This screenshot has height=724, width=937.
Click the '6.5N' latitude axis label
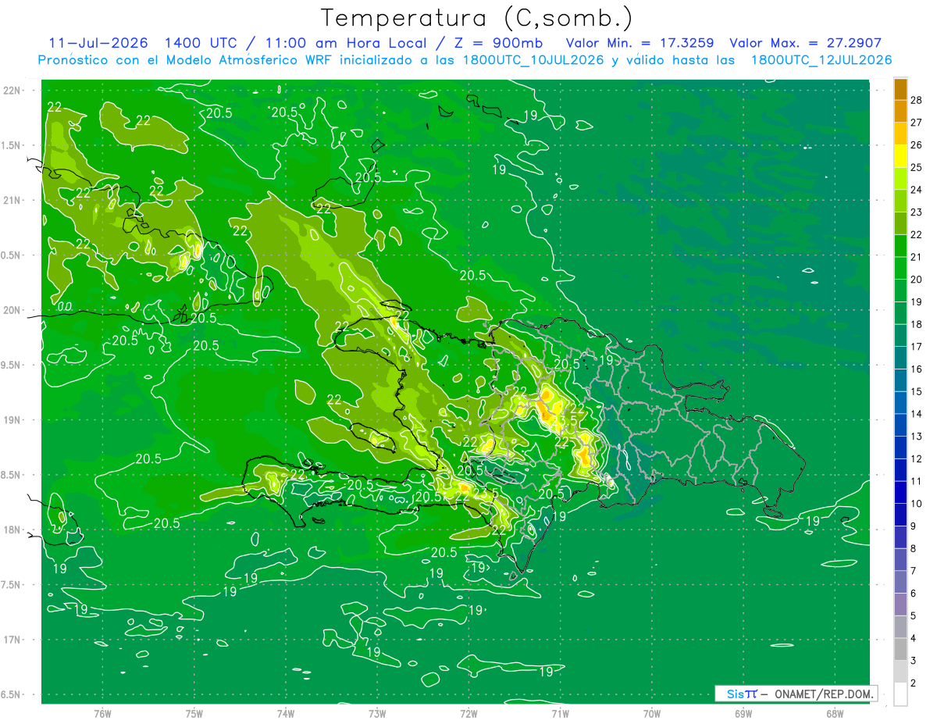pos(11,695)
